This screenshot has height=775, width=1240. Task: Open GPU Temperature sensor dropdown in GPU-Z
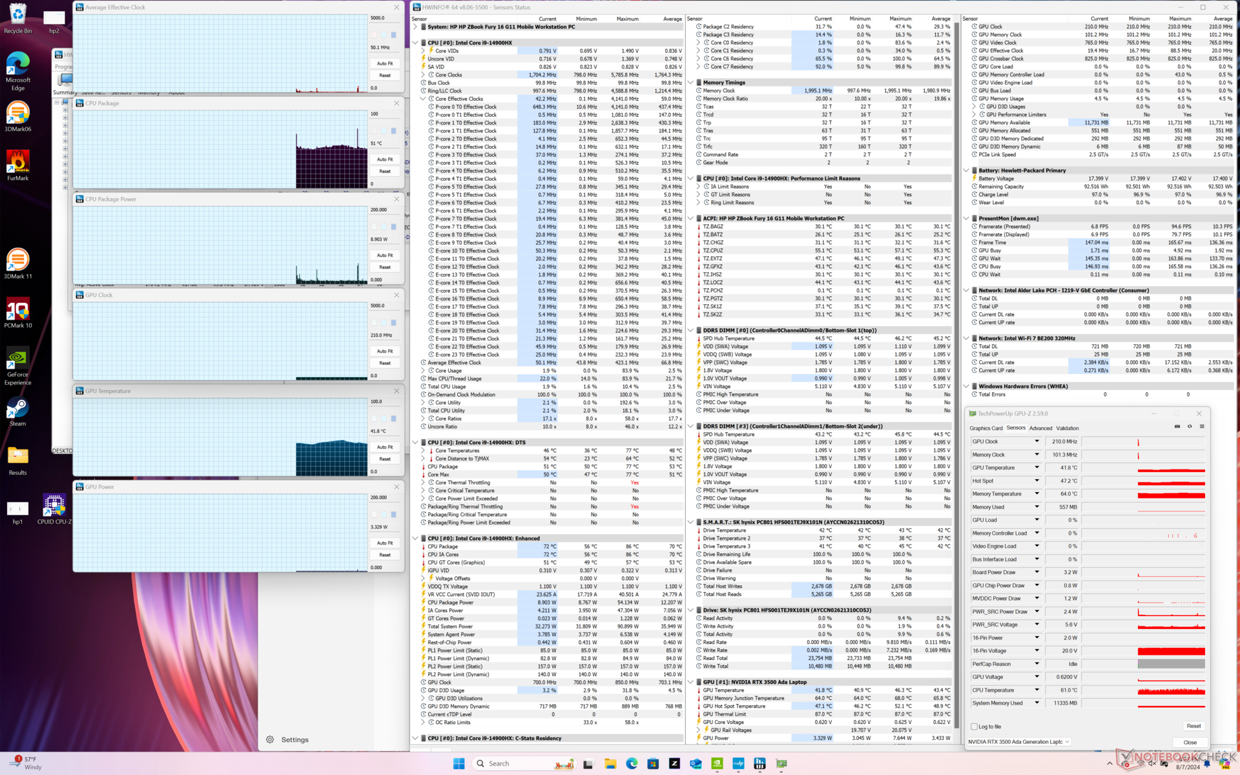coord(1037,468)
